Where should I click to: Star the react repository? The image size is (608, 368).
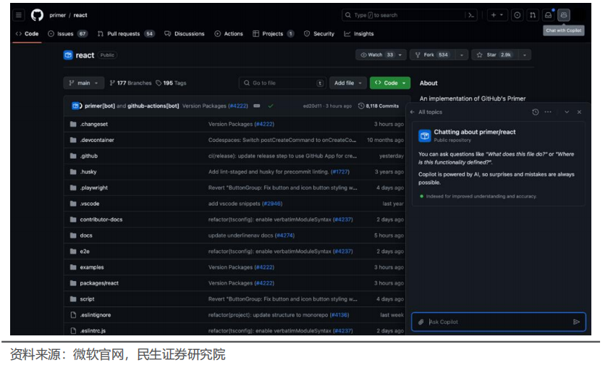pos(495,55)
